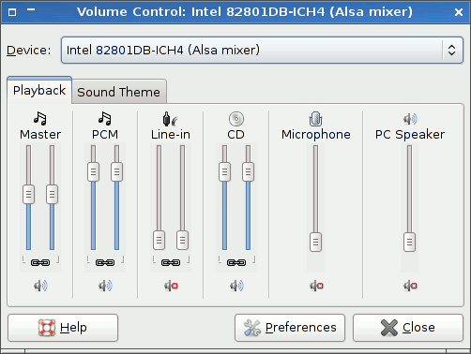Image resolution: width=471 pixels, height=354 pixels.
Task: Click the lifebuoy icon on Help button
Action: pos(47,328)
